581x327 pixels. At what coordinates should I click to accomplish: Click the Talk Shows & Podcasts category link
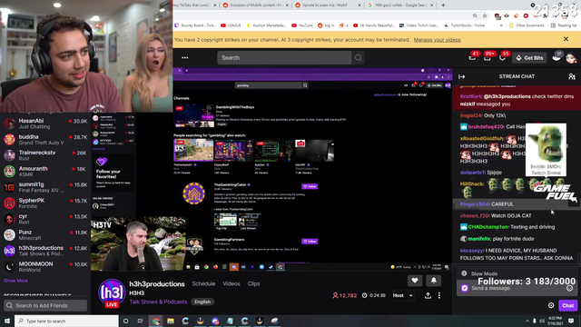click(x=158, y=302)
